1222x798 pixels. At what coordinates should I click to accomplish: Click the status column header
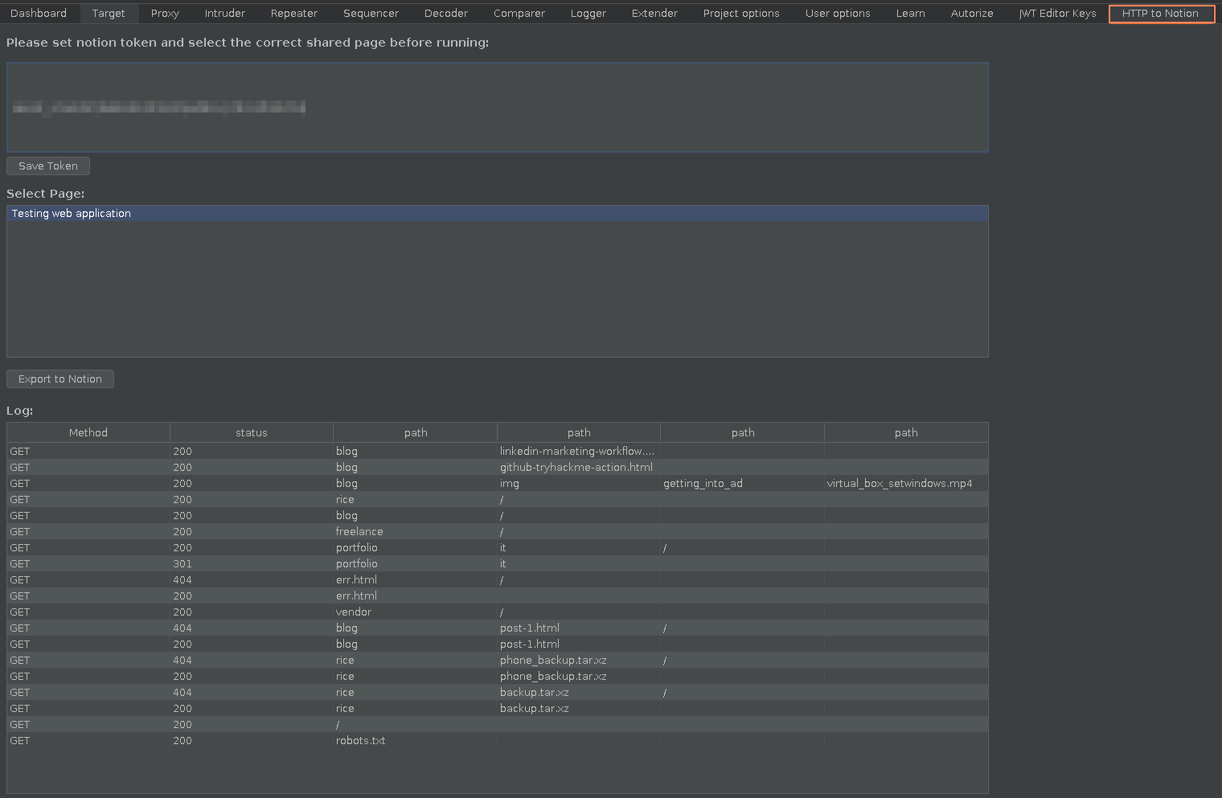coord(252,433)
